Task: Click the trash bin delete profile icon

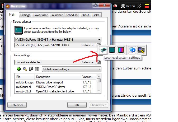Action: 37,69
